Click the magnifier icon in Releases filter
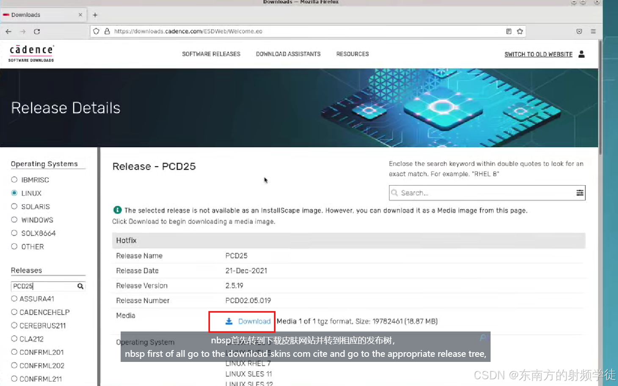This screenshot has height=386, width=618. 80,286
